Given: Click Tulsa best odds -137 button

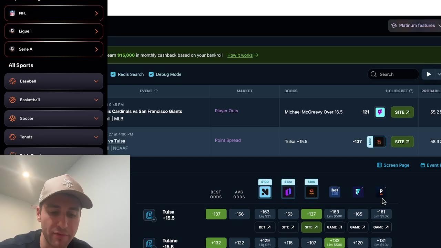Looking at the screenshot, I should coord(216,214).
